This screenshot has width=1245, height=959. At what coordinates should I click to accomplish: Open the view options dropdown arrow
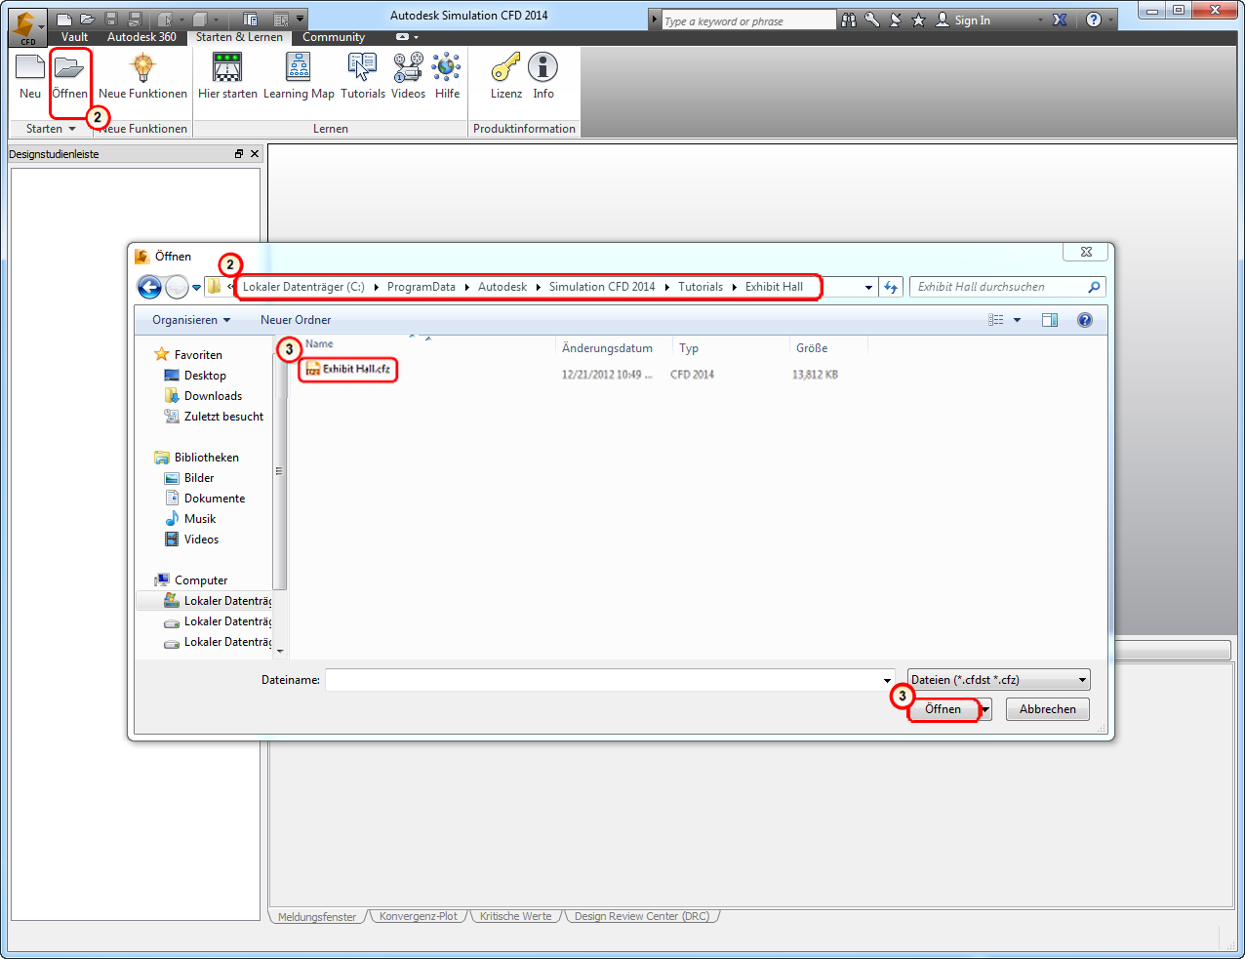point(1017,320)
